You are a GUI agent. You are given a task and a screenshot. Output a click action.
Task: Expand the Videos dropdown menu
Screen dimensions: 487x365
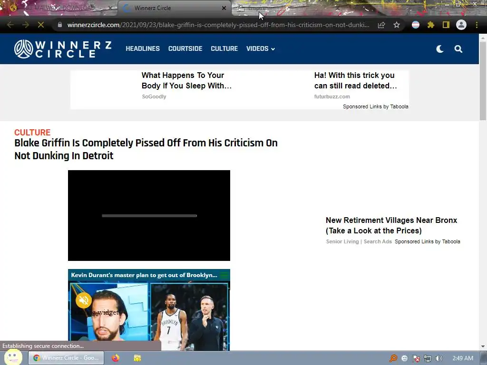point(260,49)
